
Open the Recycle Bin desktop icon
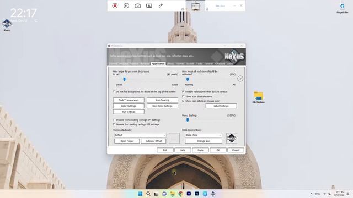coord(342,8)
